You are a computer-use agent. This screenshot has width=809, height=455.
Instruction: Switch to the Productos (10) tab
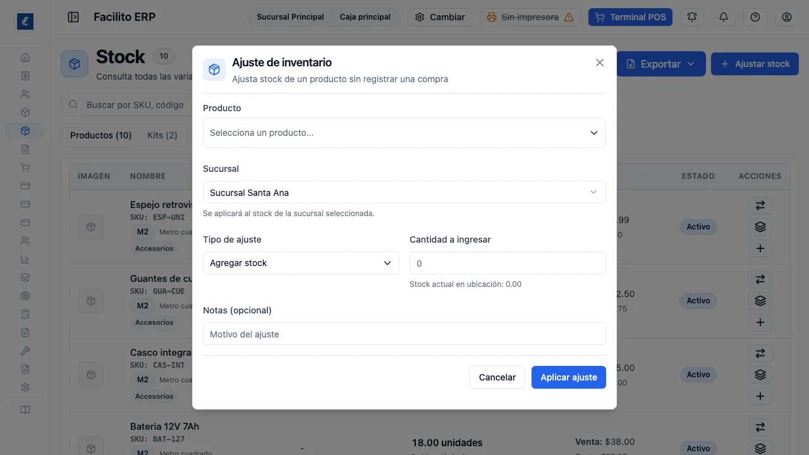(x=101, y=135)
